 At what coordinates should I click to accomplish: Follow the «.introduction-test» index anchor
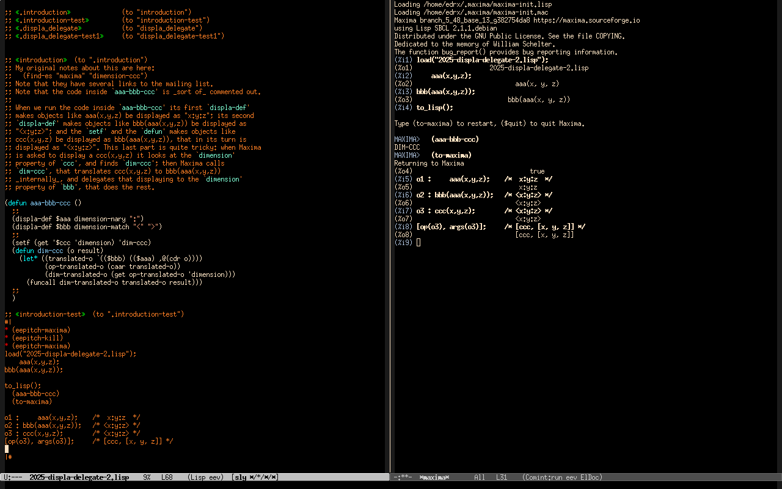tap(52, 20)
